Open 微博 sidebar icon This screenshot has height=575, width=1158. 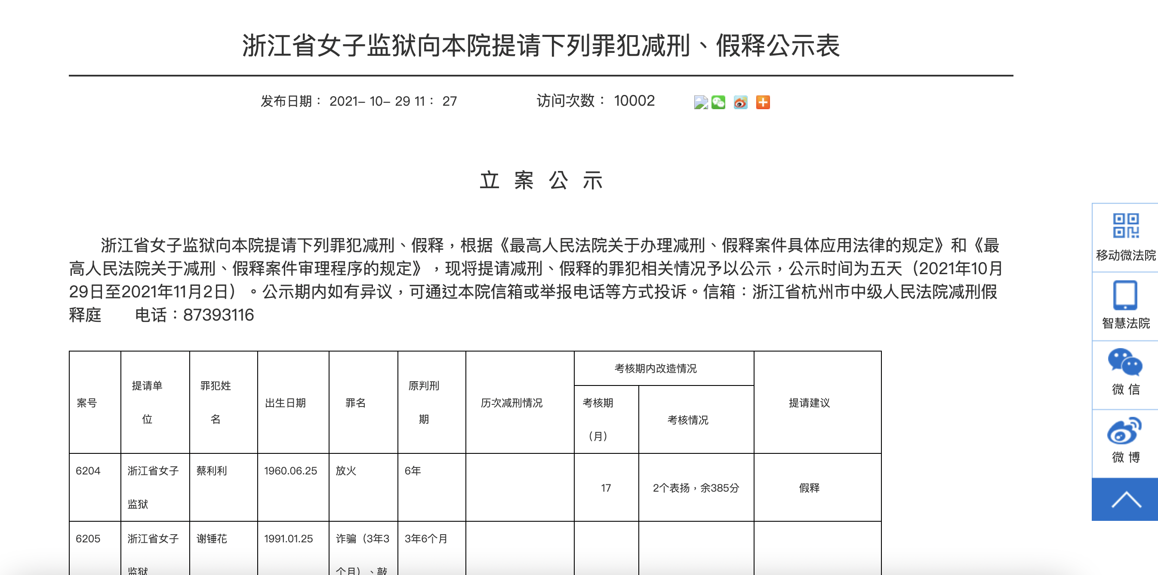tap(1125, 443)
